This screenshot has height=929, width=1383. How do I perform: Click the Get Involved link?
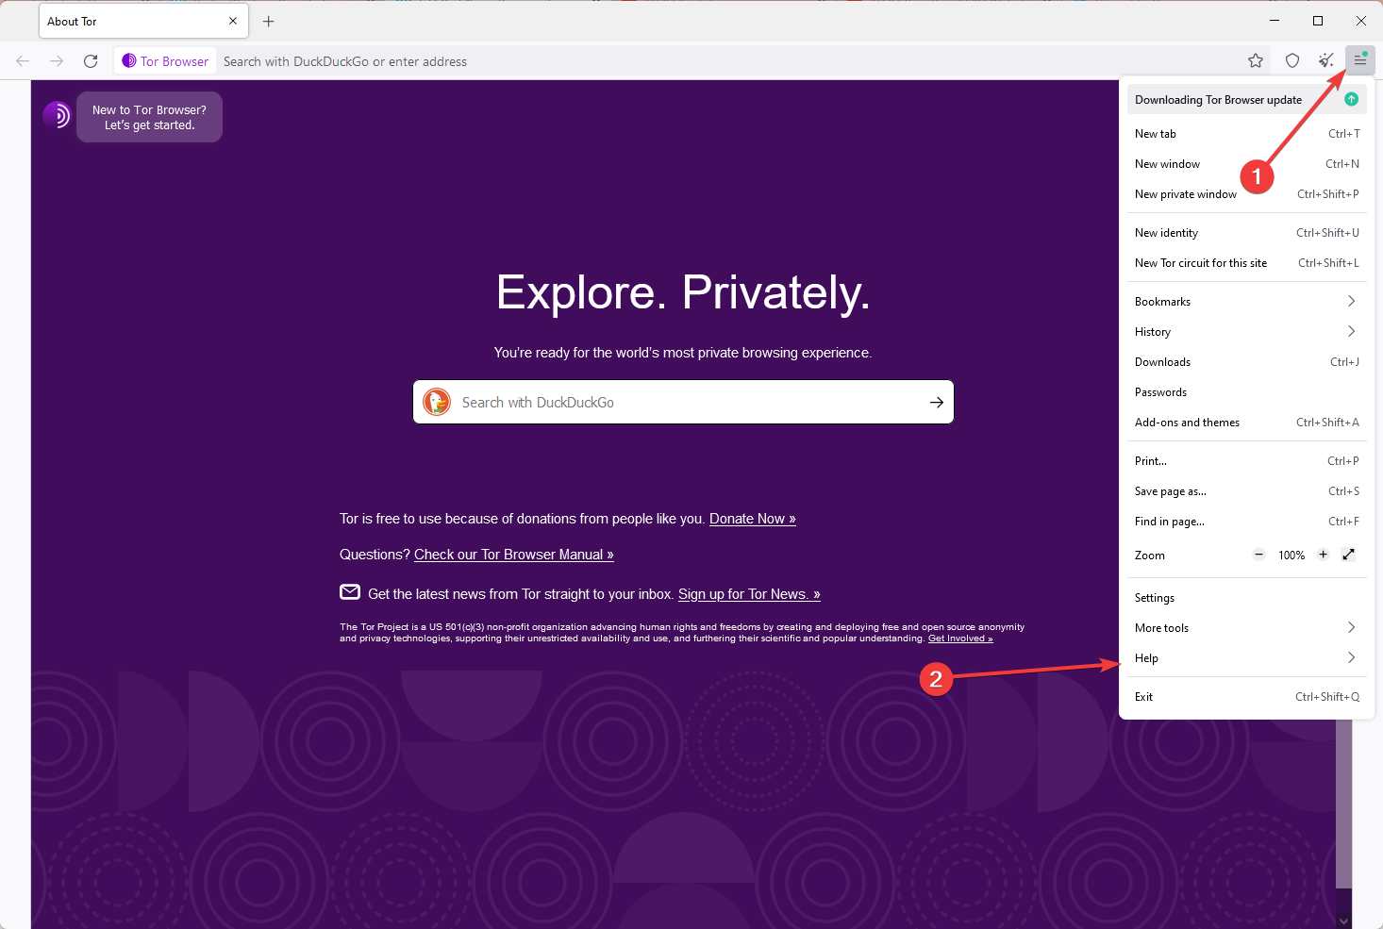(960, 639)
